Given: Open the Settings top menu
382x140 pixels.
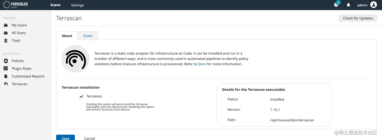Looking at the screenshot, I should coord(77,5).
